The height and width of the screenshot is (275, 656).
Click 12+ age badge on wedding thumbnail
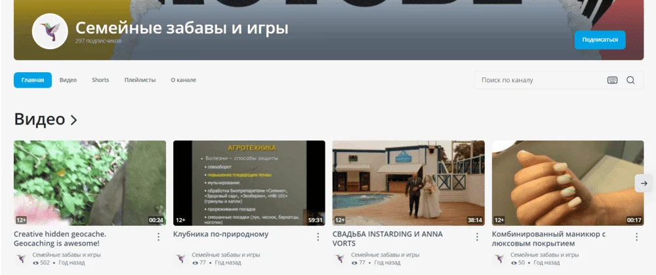point(340,221)
